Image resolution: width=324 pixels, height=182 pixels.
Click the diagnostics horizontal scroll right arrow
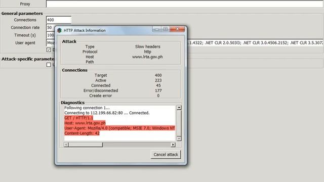pos(173,145)
